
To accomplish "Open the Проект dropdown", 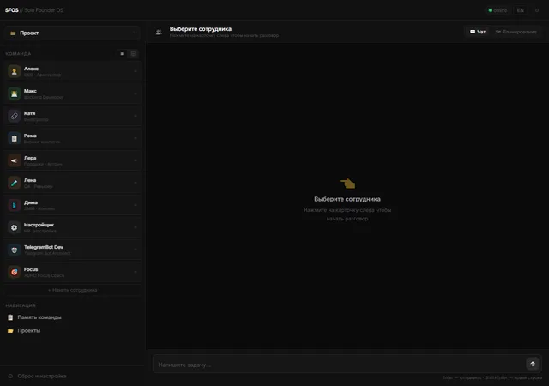I will point(72,33).
